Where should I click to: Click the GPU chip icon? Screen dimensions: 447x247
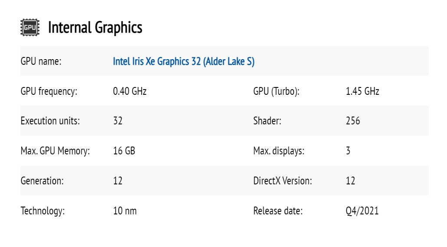click(30, 27)
